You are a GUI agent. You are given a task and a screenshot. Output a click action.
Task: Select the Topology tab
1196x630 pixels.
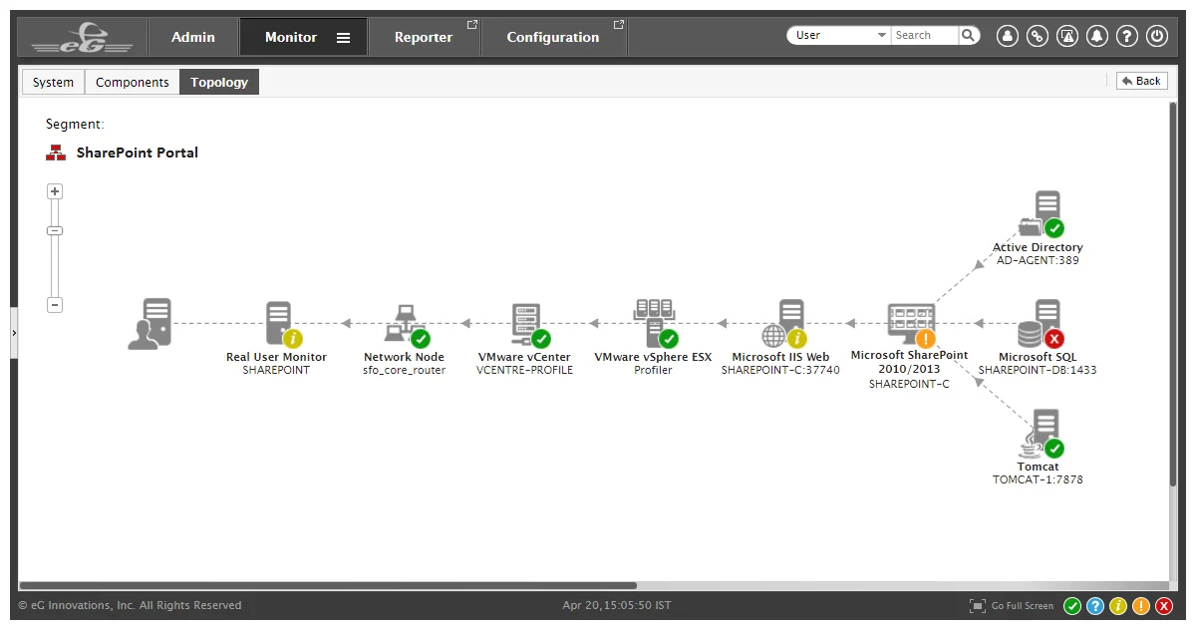coord(219,82)
